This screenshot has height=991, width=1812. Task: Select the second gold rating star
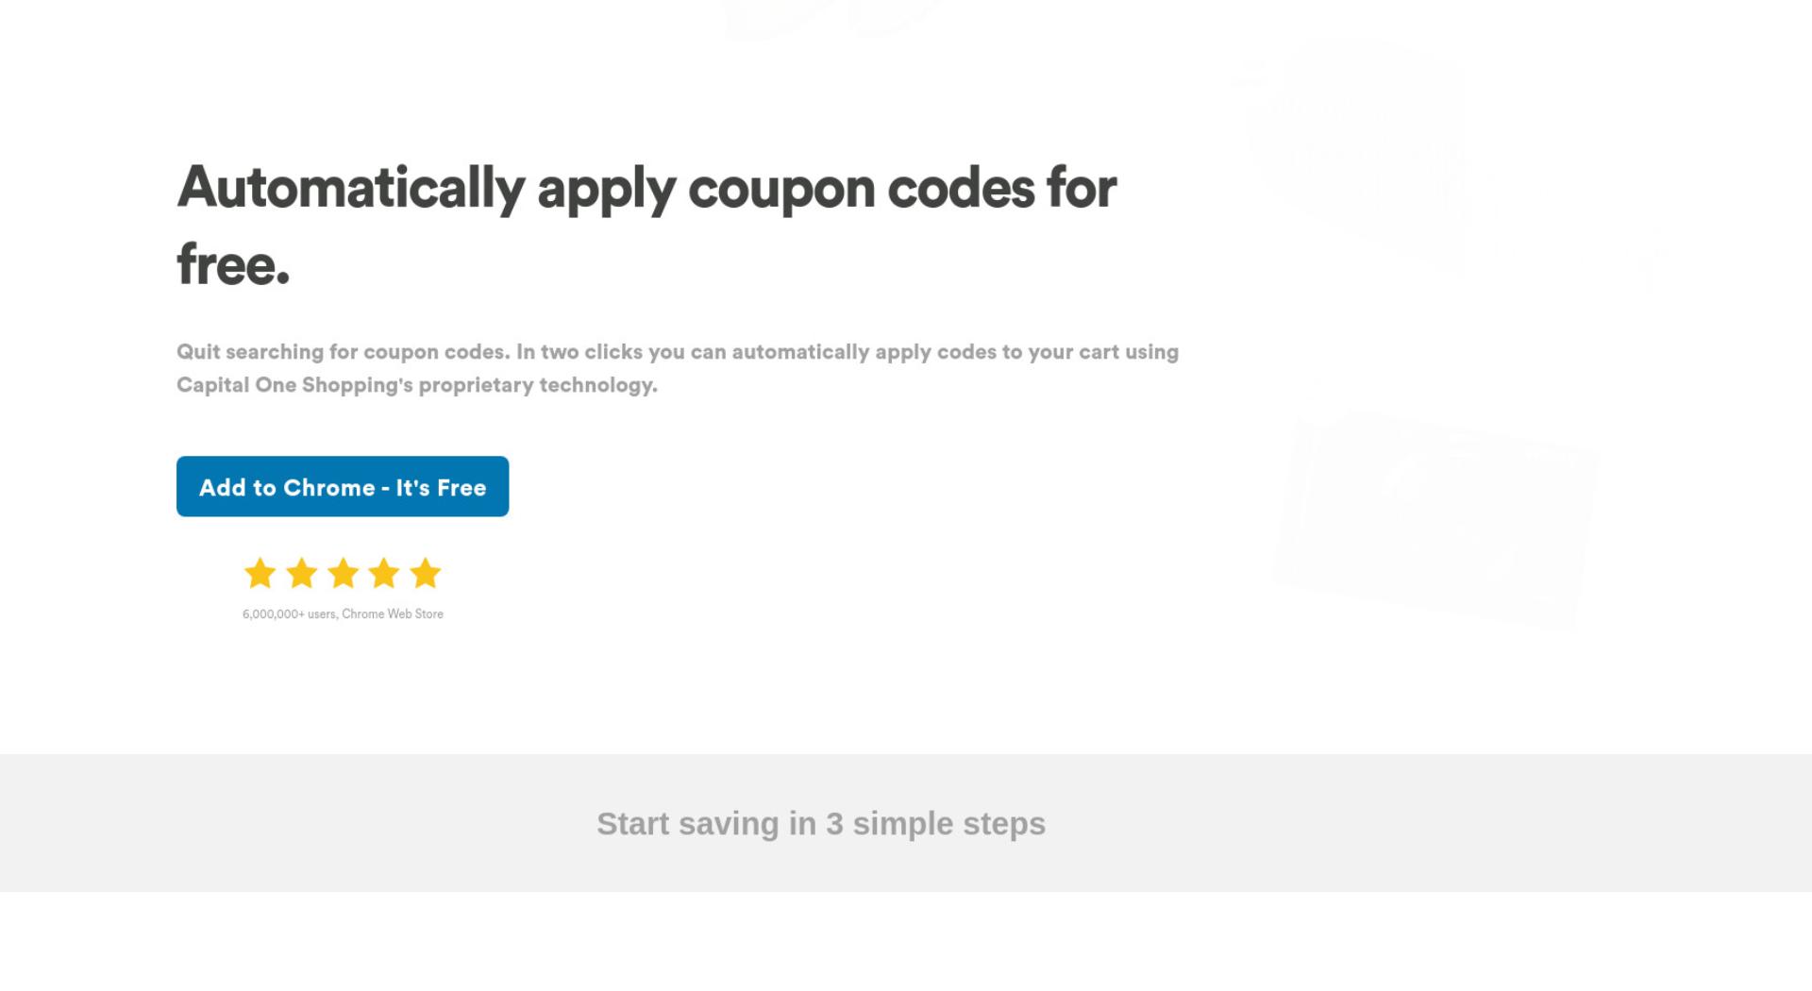point(301,573)
